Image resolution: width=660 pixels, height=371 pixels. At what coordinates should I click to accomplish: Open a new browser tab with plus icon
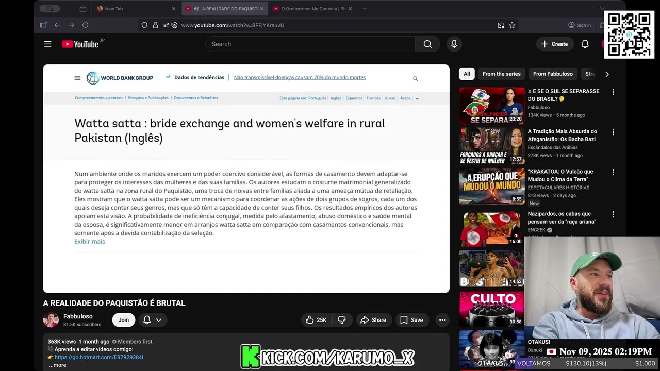tap(365, 9)
